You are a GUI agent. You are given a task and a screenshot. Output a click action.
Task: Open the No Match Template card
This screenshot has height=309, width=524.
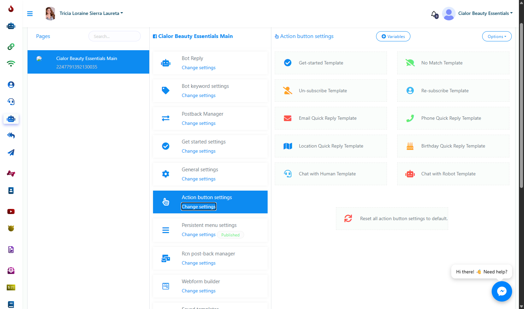(453, 63)
